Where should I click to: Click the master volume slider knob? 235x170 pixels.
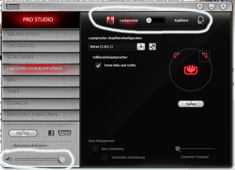click(x=62, y=160)
